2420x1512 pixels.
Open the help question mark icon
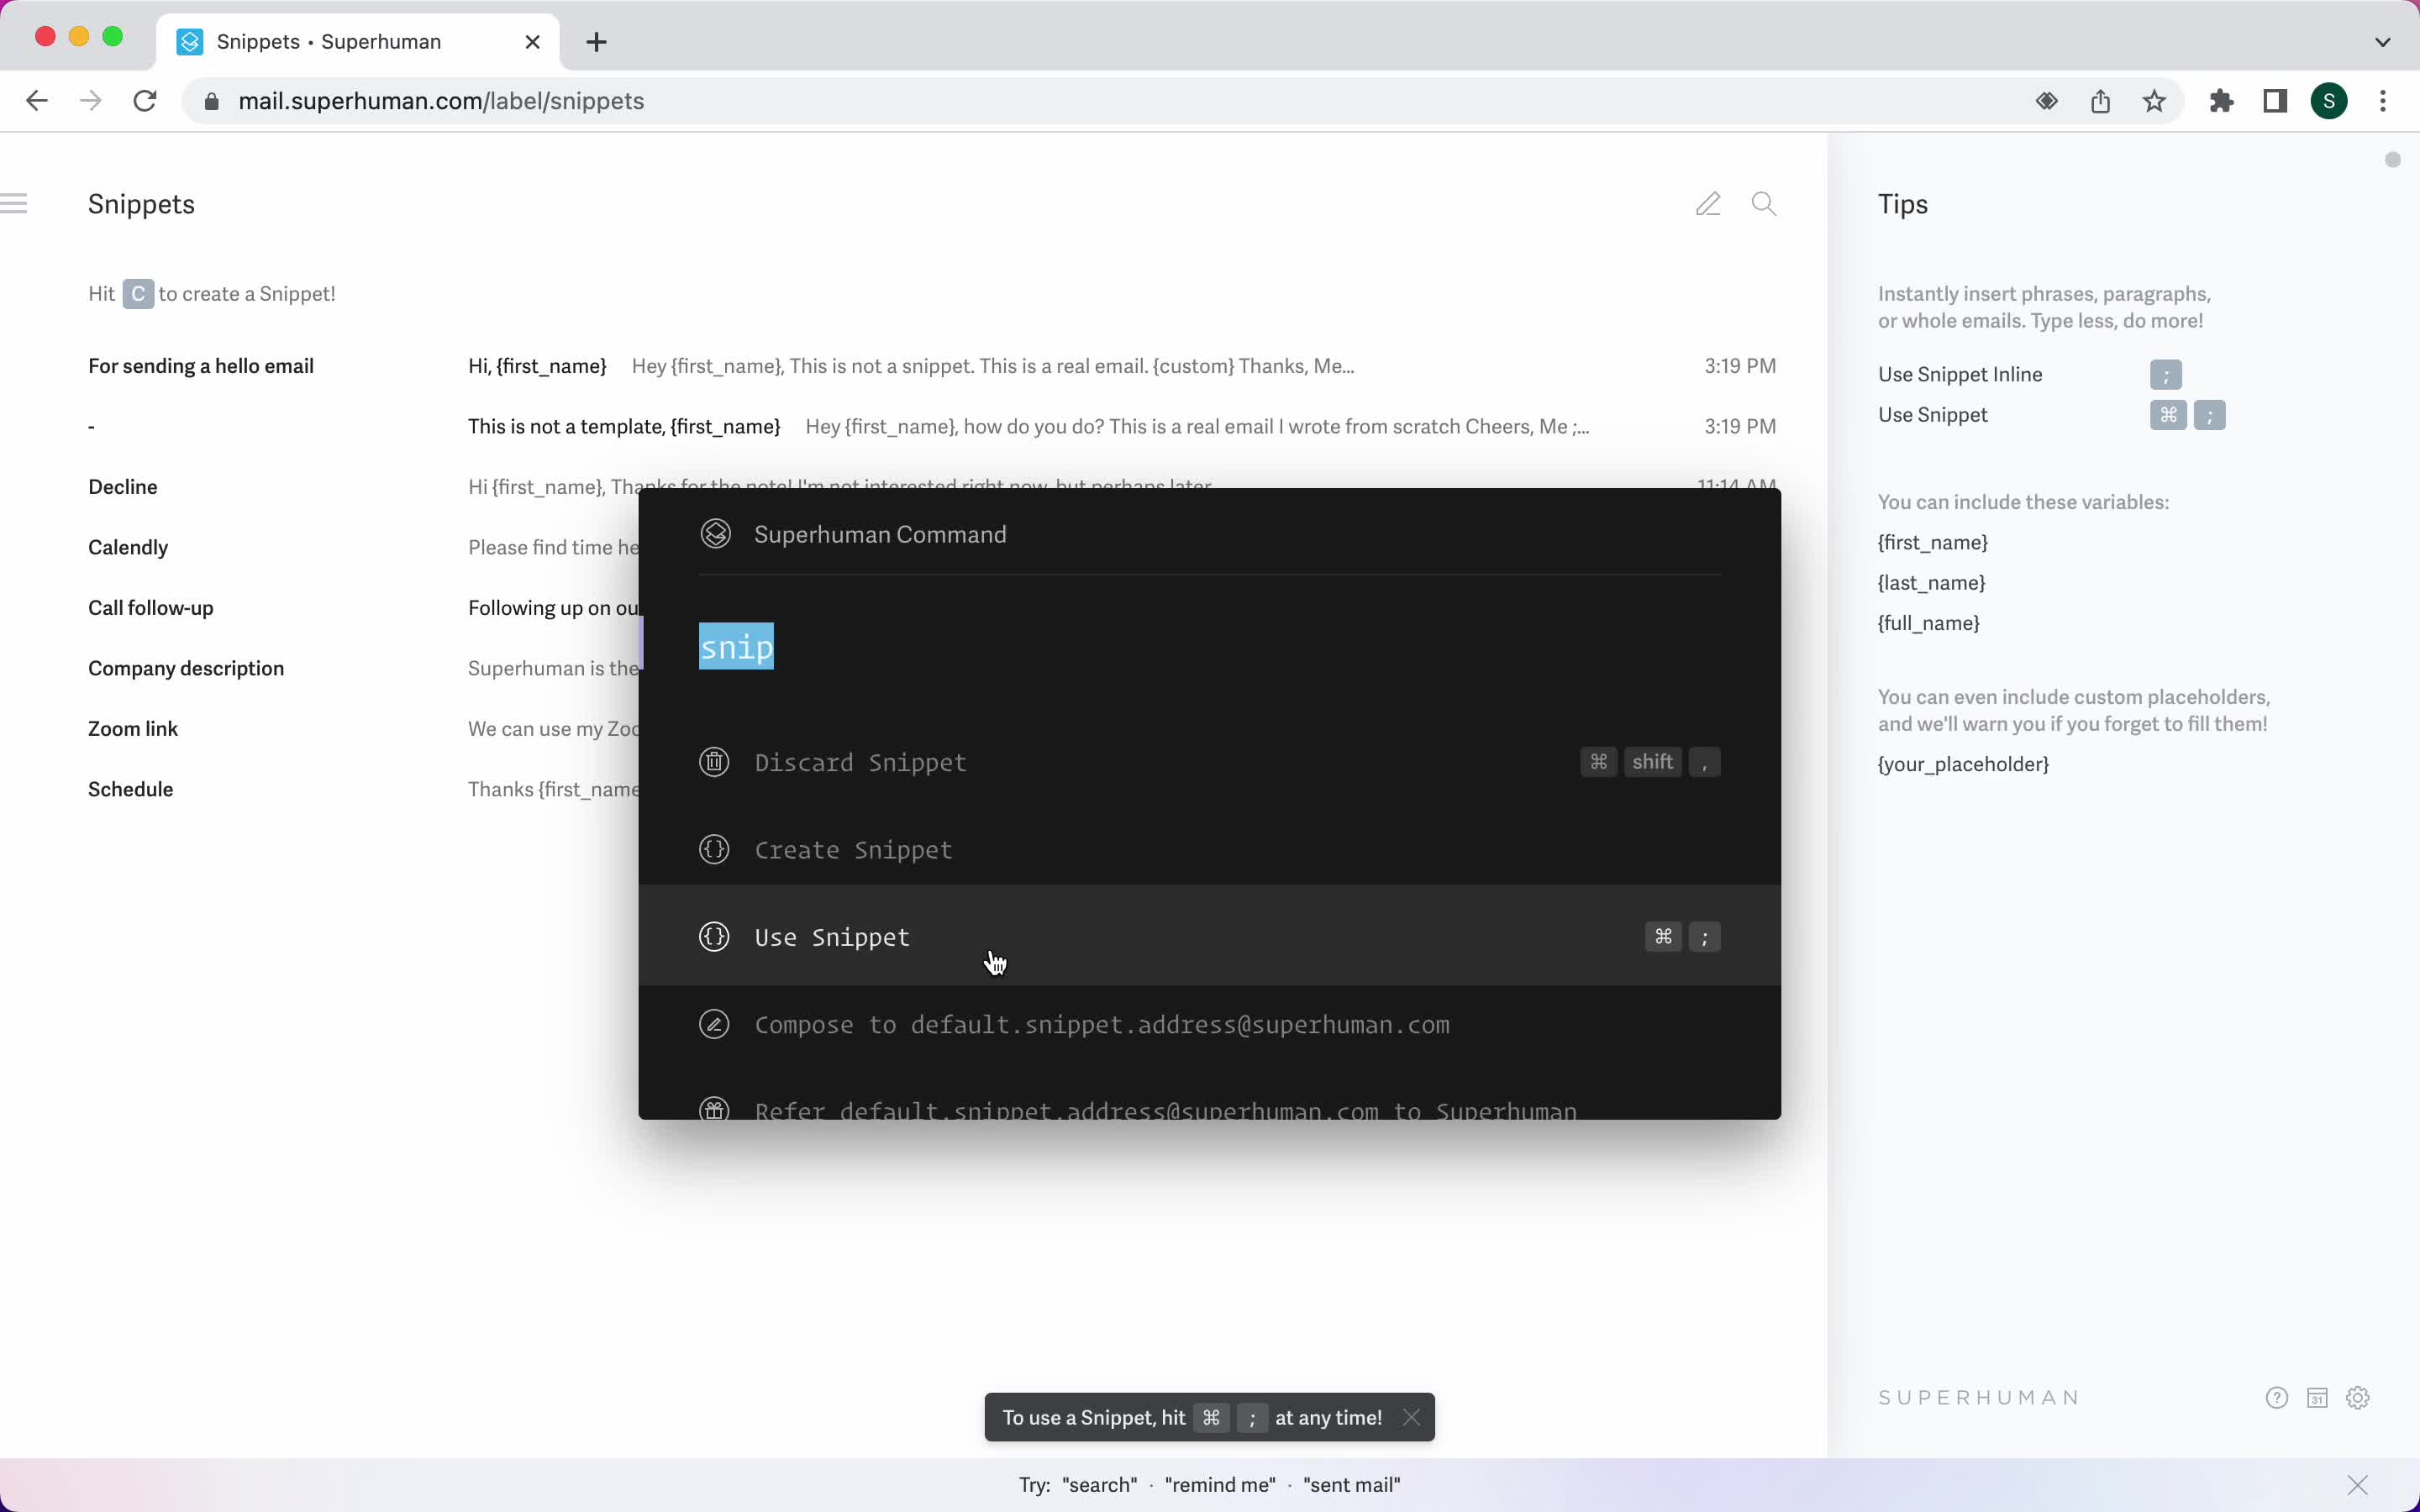[x=2277, y=1398]
